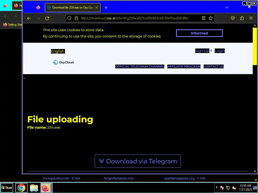Open the forgeofempires.com link in background window

point(119,178)
